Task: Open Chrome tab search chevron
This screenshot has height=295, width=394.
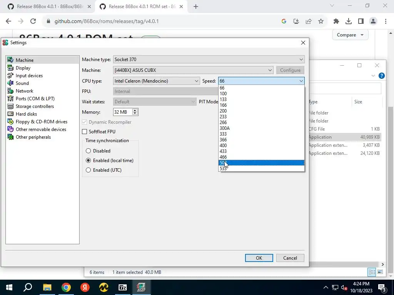Action: pyautogui.click(x=332, y=5)
